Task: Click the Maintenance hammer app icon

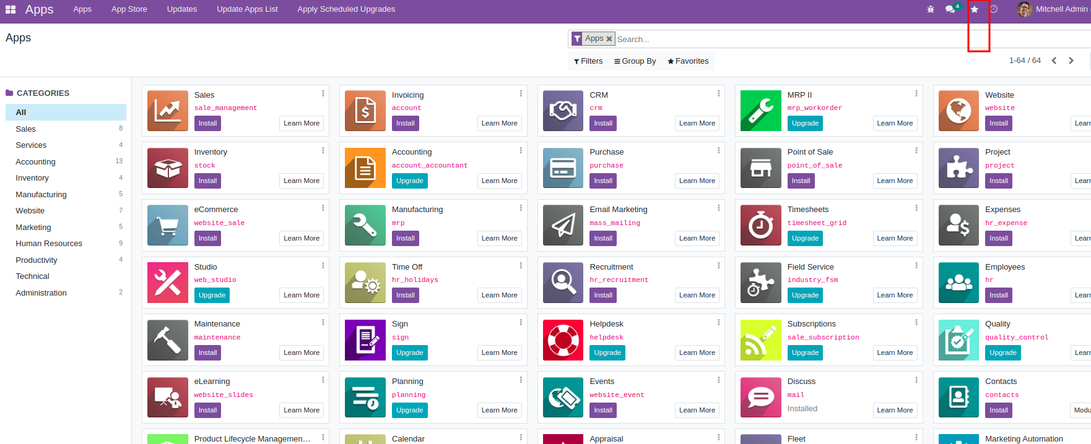Action: [168, 340]
